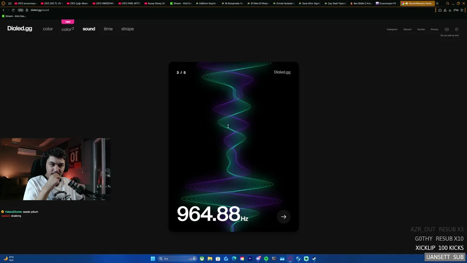
Task: Switch to the 'Ben Bildim | Arka' browser tab
Action: coord(360,3)
